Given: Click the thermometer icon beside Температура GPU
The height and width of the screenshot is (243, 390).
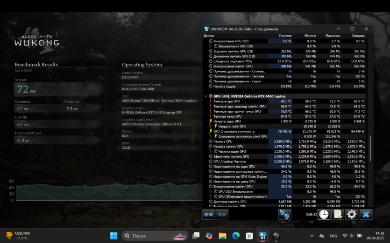Looking at the screenshot, I should pyautogui.click(x=211, y=101).
